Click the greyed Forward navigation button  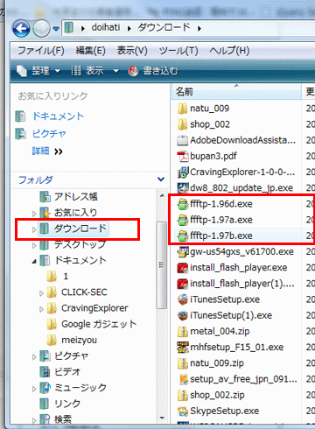(x=41, y=29)
